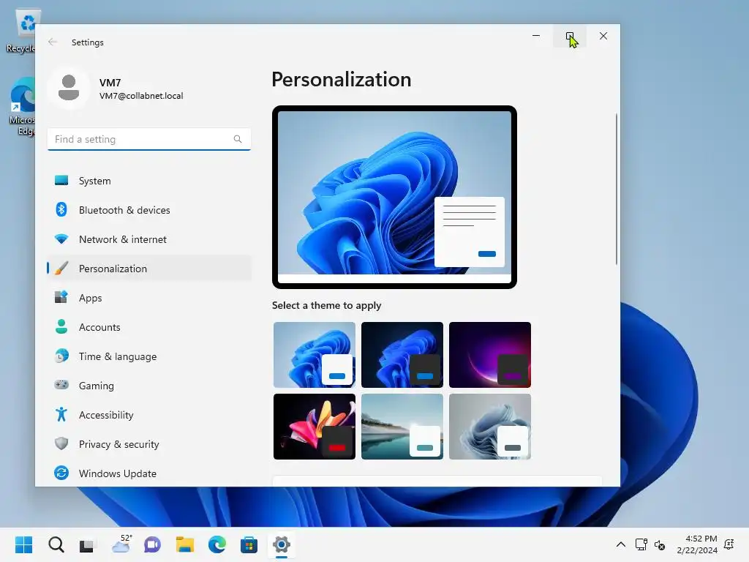This screenshot has height=562, width=749.
Task: Open Accessibility settings
Action: click(x=149, y=414)
